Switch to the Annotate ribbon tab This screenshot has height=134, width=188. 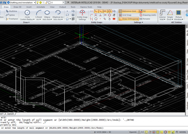coord(41,7)
